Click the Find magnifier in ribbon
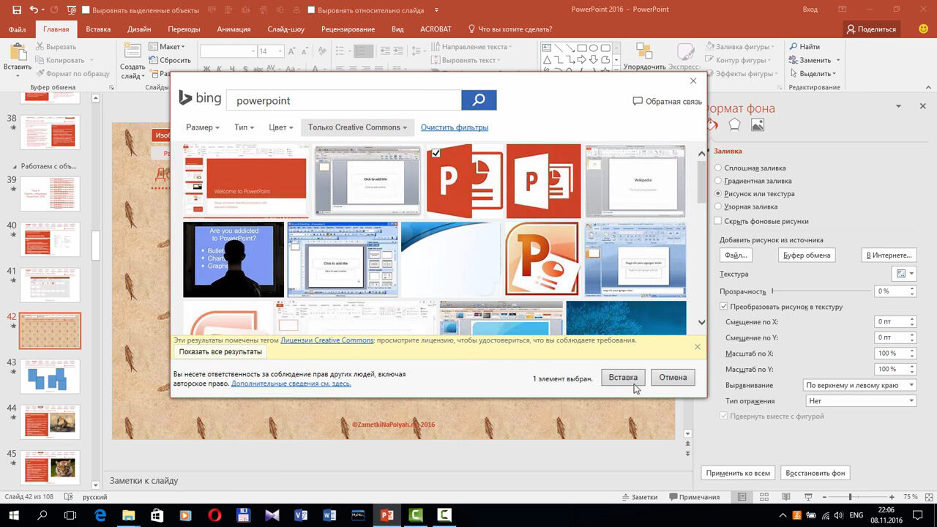The image size is (937, 527). click(794, 47)
